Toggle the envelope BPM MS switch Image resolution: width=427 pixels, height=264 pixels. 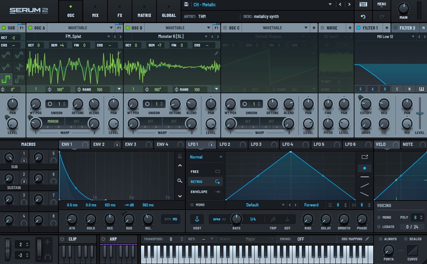(171, 219)
